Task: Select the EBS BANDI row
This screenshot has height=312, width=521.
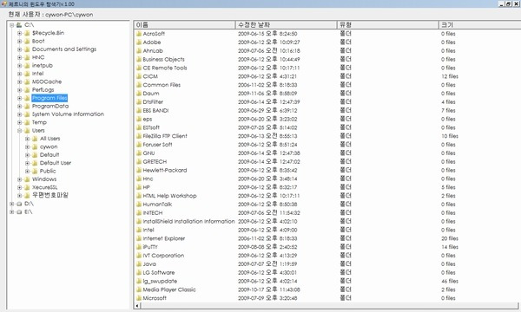Action: [327, 110]
